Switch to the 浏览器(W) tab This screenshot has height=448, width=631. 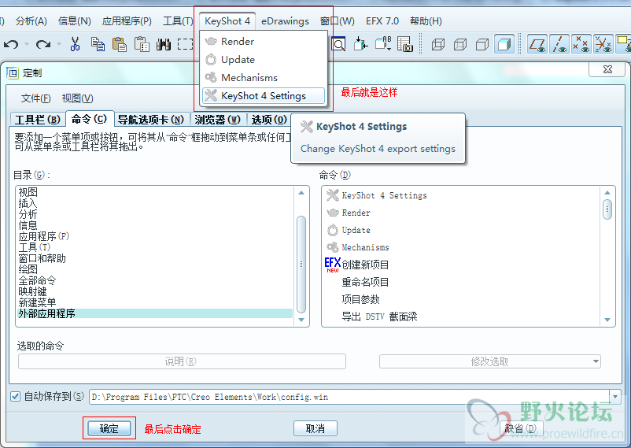(218, 120)
